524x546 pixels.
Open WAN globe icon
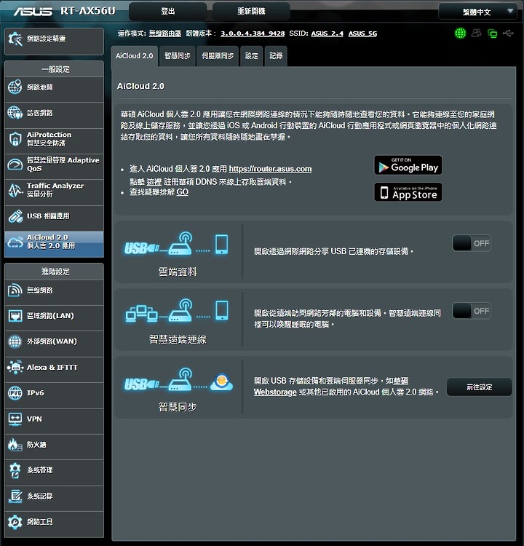15,341
